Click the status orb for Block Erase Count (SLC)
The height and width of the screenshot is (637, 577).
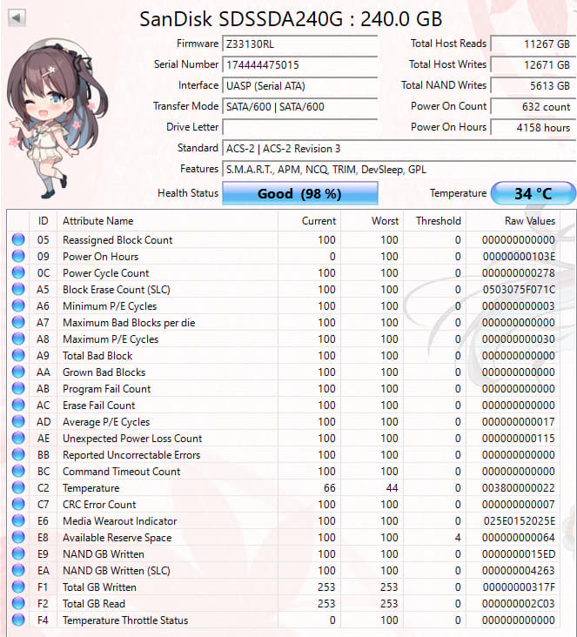click(18, 289)
